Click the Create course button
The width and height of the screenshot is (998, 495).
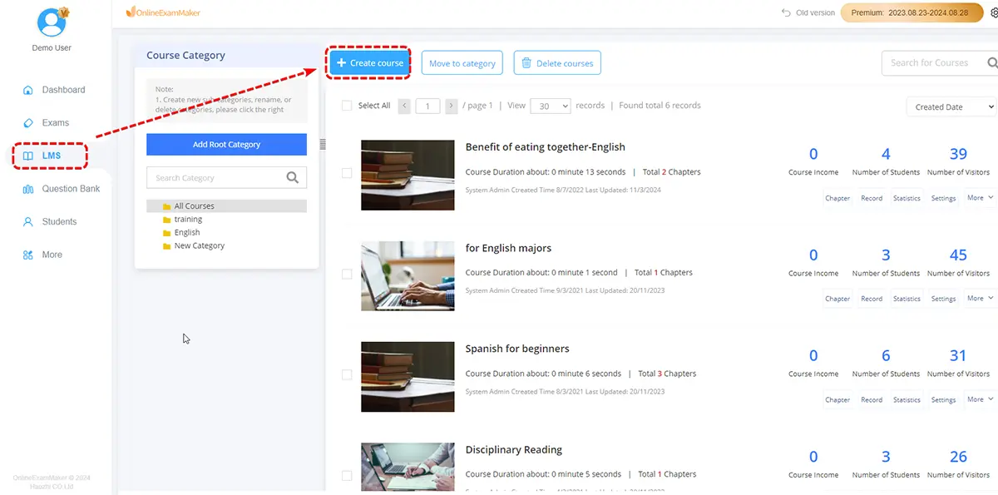pos(370,63)
